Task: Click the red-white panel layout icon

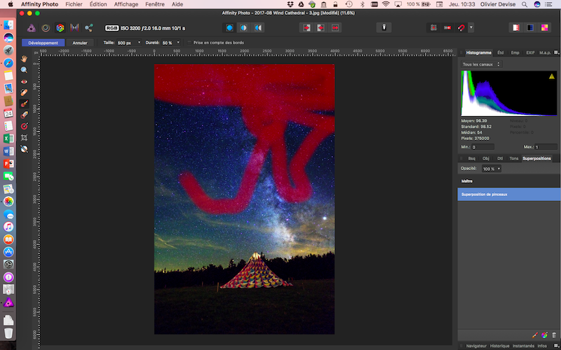Action: tap(516, 28)
